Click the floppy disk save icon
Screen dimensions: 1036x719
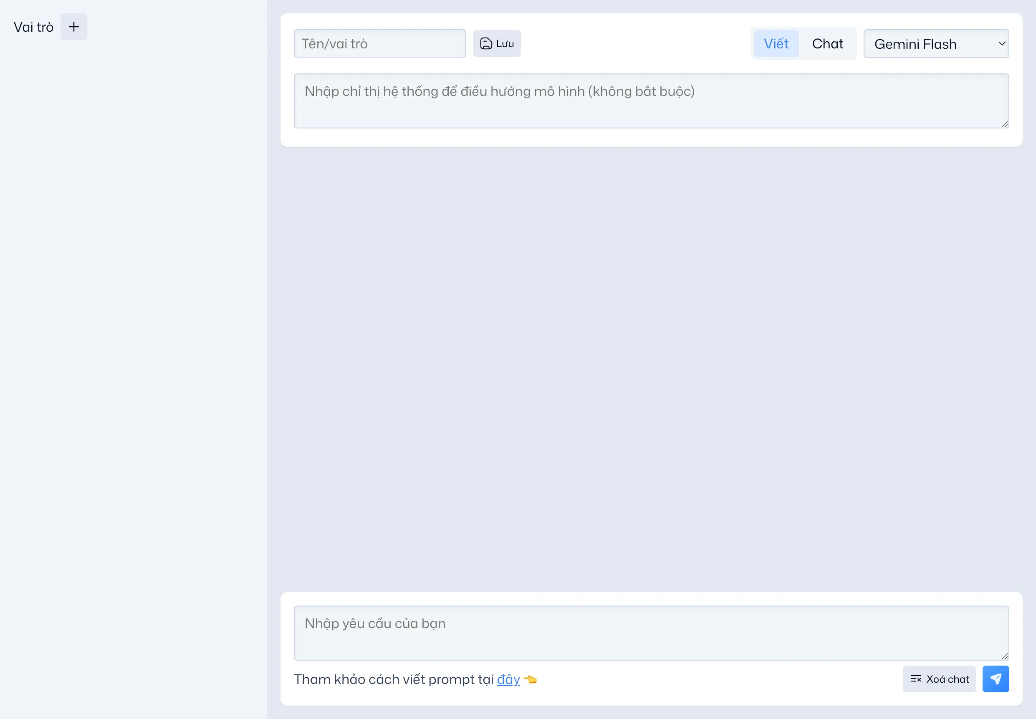pos(485,44)
